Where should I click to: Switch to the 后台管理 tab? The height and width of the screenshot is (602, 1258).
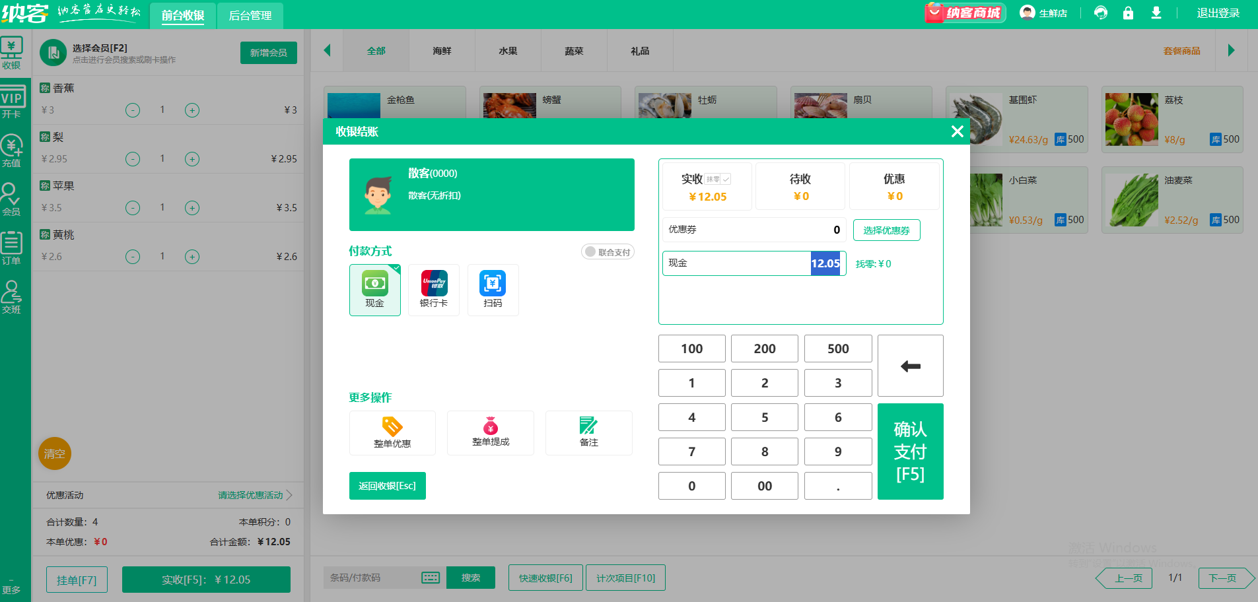(250, 15)
